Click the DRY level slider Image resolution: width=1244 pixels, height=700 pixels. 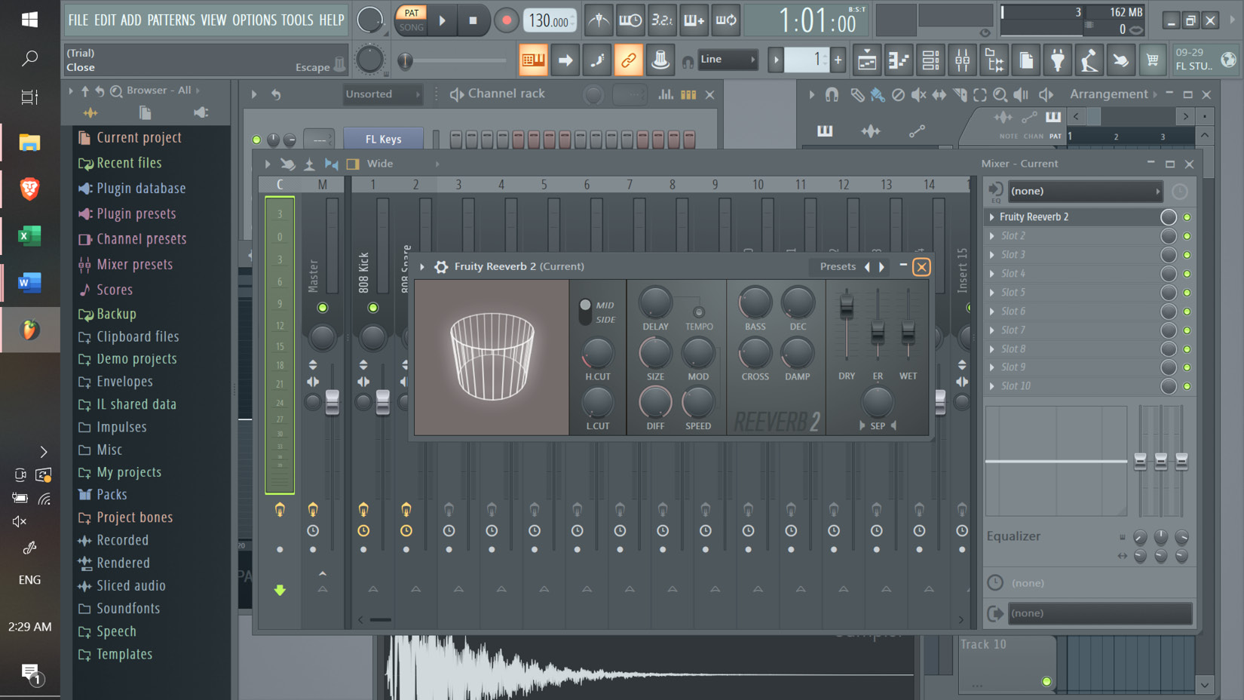coord(847,305)
